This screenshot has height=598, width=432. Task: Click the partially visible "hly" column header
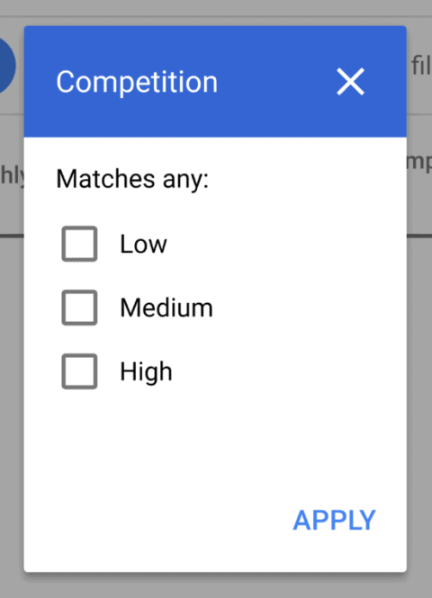12,174
